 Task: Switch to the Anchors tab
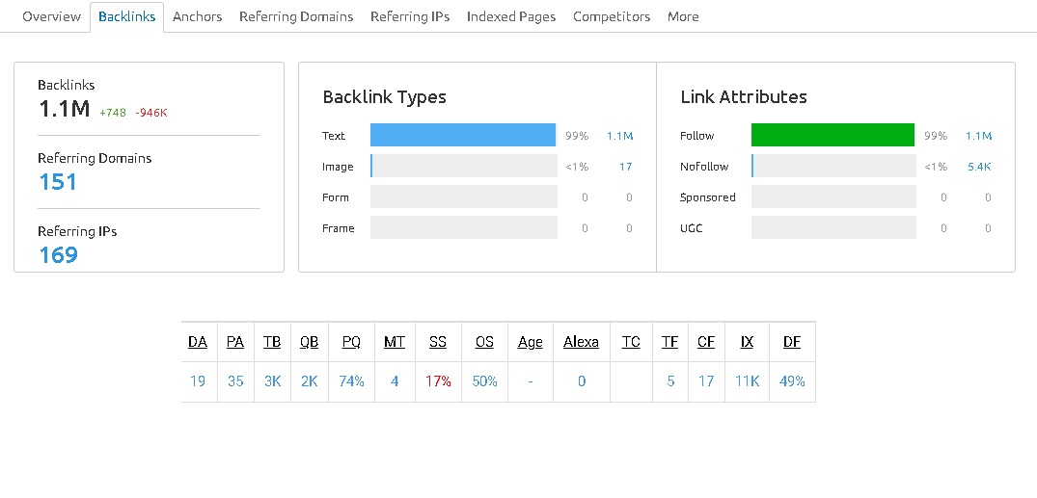pos(197,16)
